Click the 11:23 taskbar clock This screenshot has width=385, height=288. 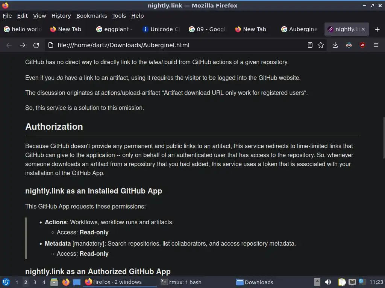(x=376, y=282)
